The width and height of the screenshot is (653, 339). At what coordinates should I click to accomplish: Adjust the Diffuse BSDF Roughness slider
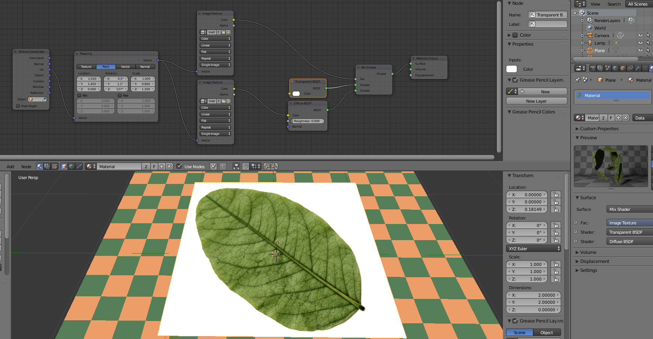tap(307, 121)
